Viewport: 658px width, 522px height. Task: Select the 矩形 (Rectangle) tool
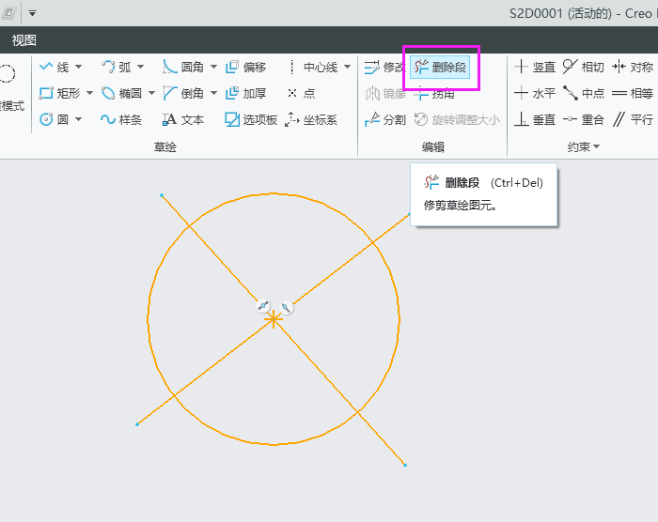59,93
